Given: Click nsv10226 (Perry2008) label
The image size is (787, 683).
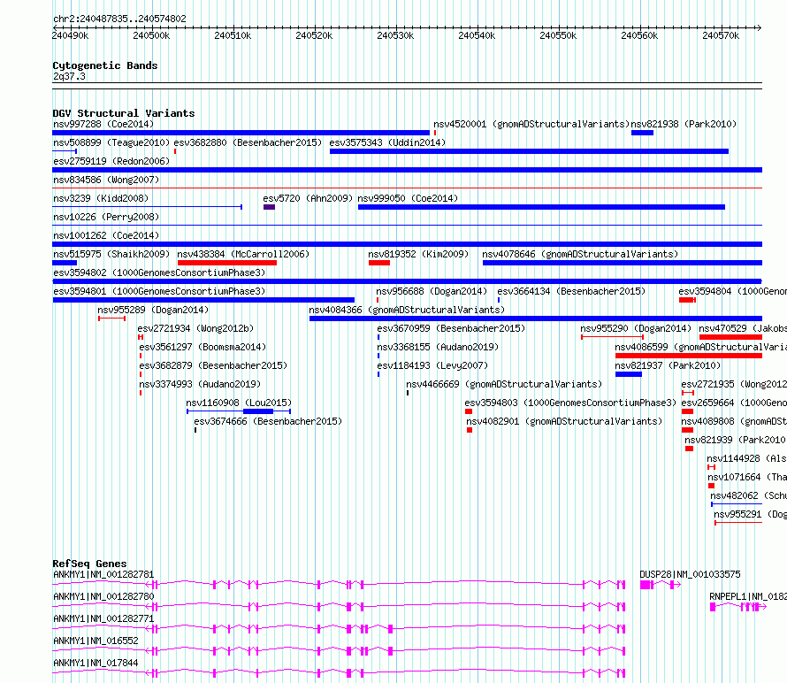Looking at the screenshot, I should pos(106,217).
